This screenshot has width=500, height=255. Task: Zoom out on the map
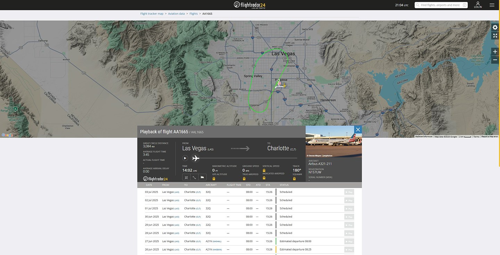point(495,60)
